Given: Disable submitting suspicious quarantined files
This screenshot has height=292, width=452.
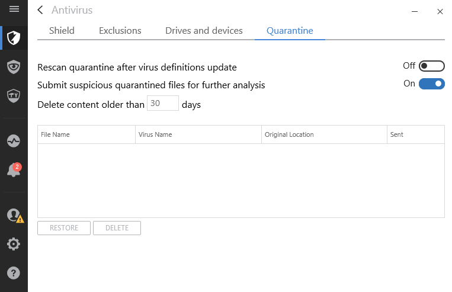Looking at the screenshot, I should pyautogui.click(x=431, y=84).
